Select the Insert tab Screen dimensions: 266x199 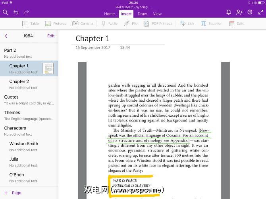tap(126, 14)
